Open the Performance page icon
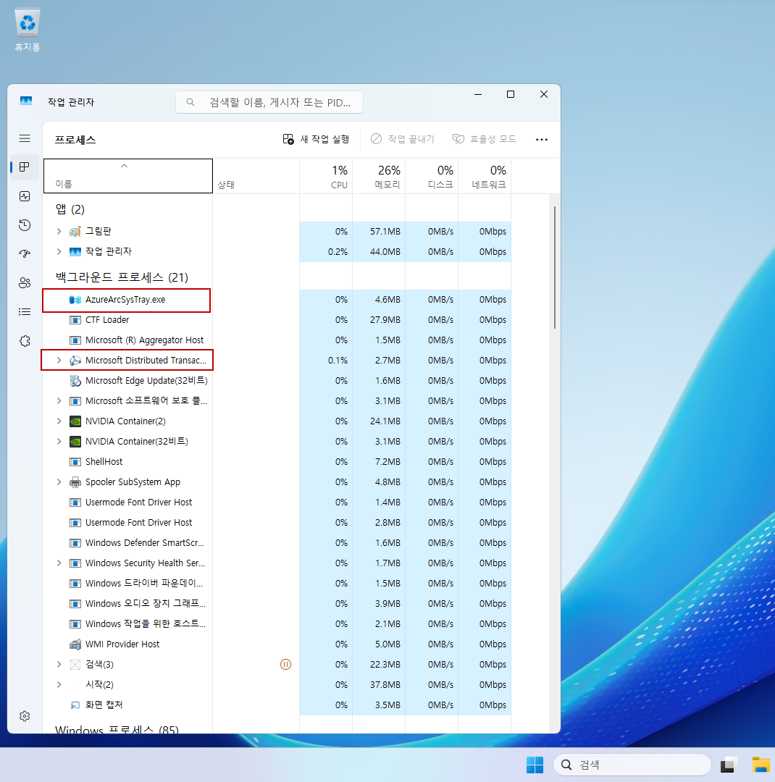775x782 pixels. pos(25,196)
